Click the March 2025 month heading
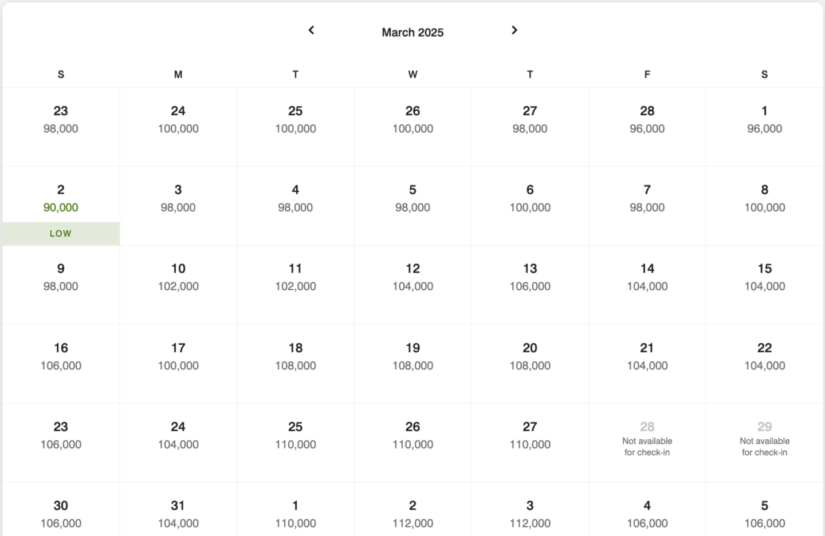Image resolution: width=825 pixels, height=536 pixels. coord(412,33)
